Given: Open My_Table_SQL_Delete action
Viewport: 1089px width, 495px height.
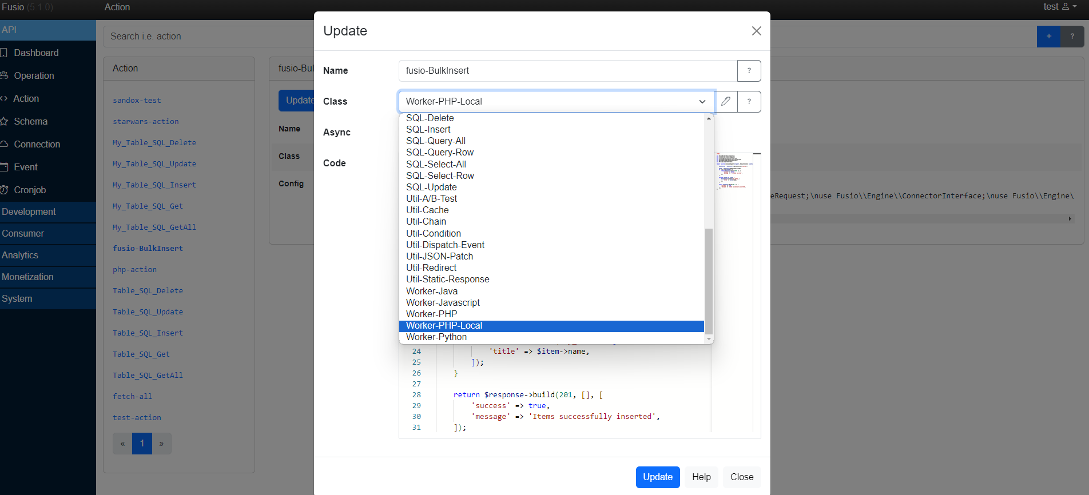Looking at the screenshot, I should pos(154,142).
